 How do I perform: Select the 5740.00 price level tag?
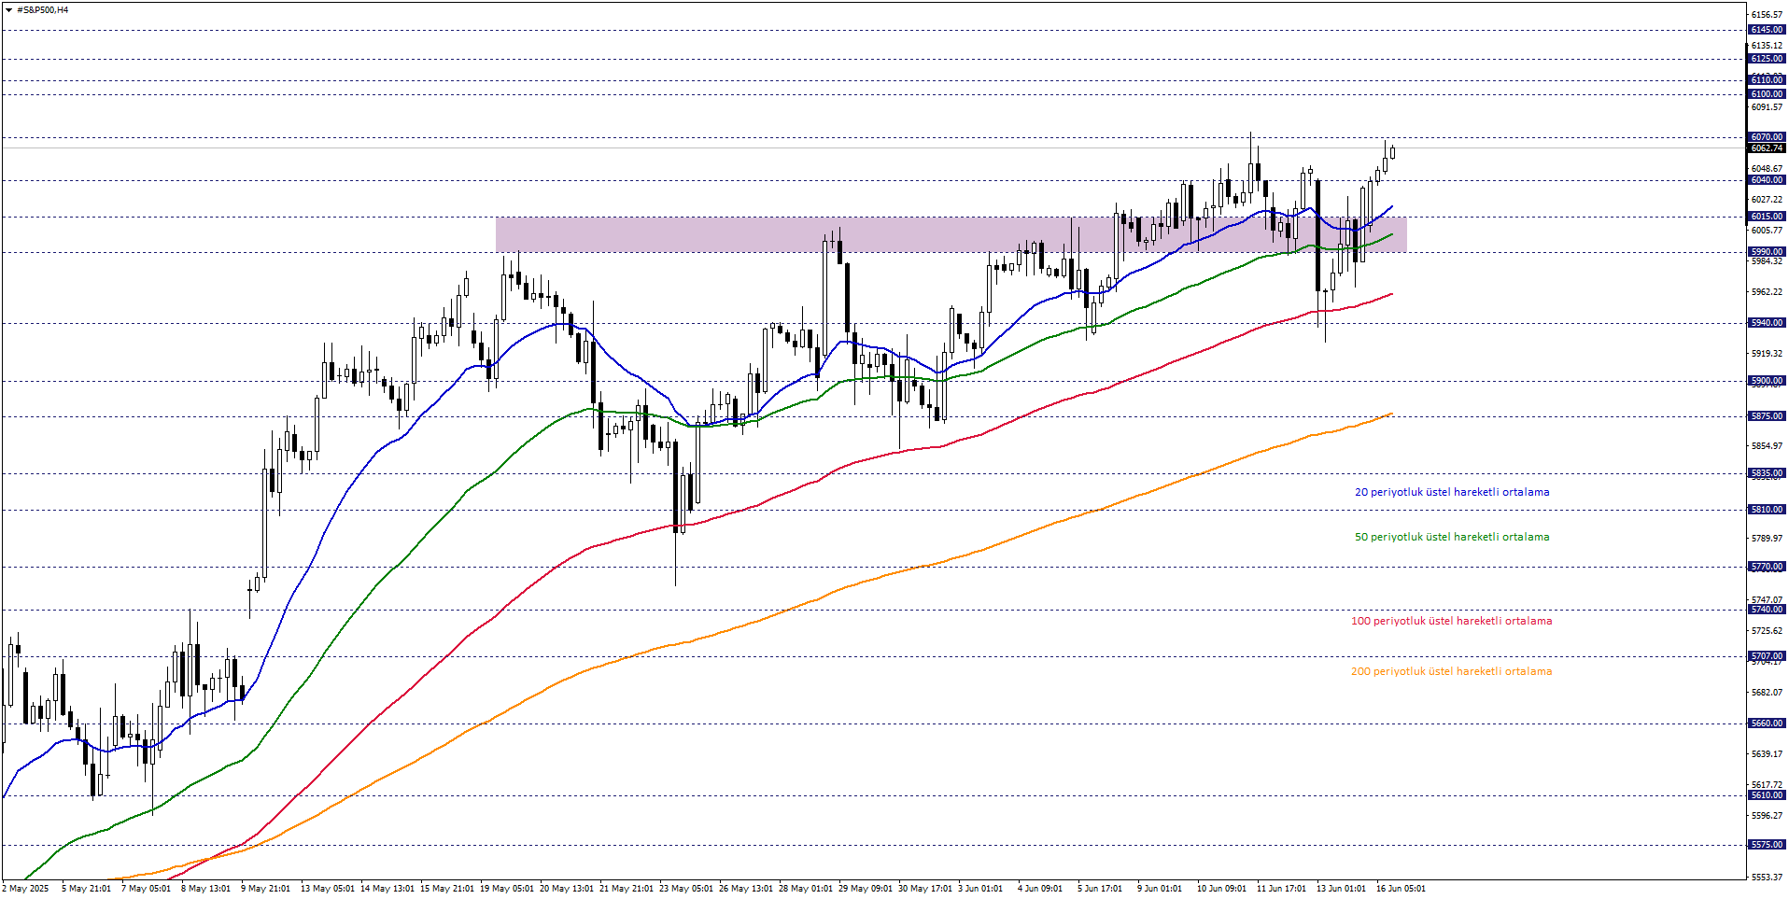coord(1767,610)
